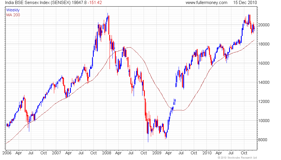This screenshot has width=281, height=160.
Task: Click the red 'MA 200' legend label
Action: coord(13,15)
